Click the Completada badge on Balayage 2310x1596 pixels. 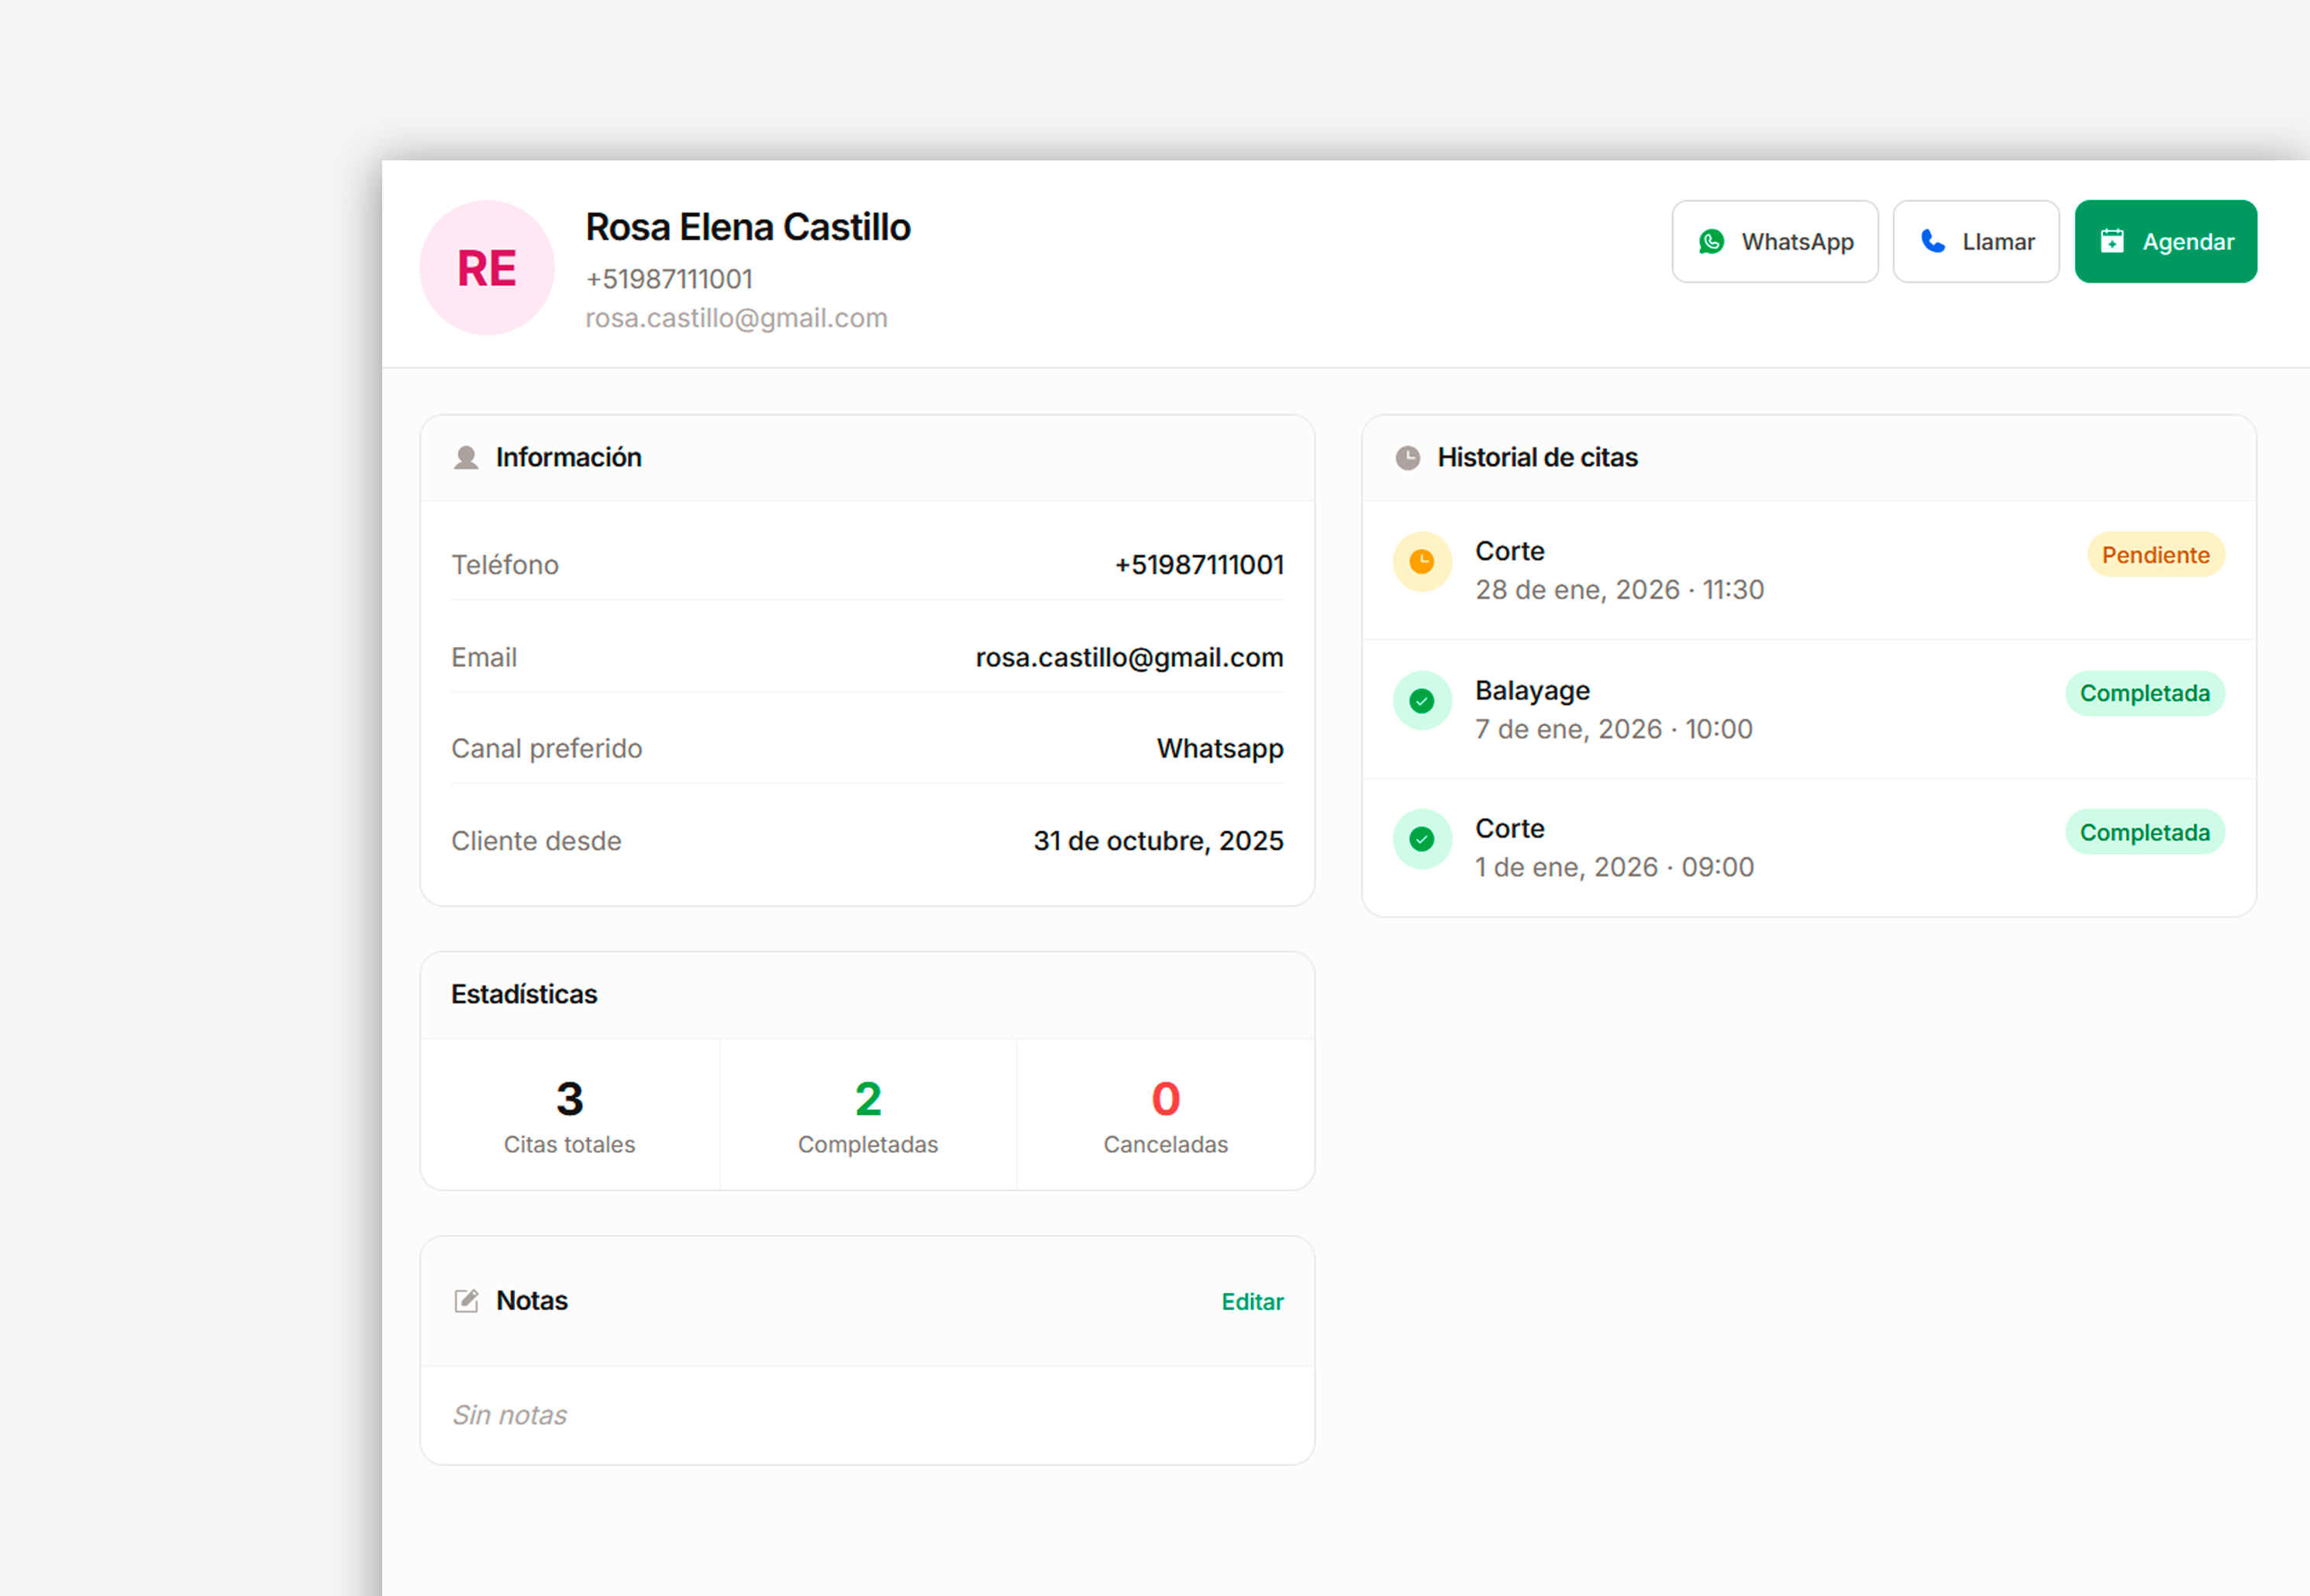click(x=2144, y=694)
